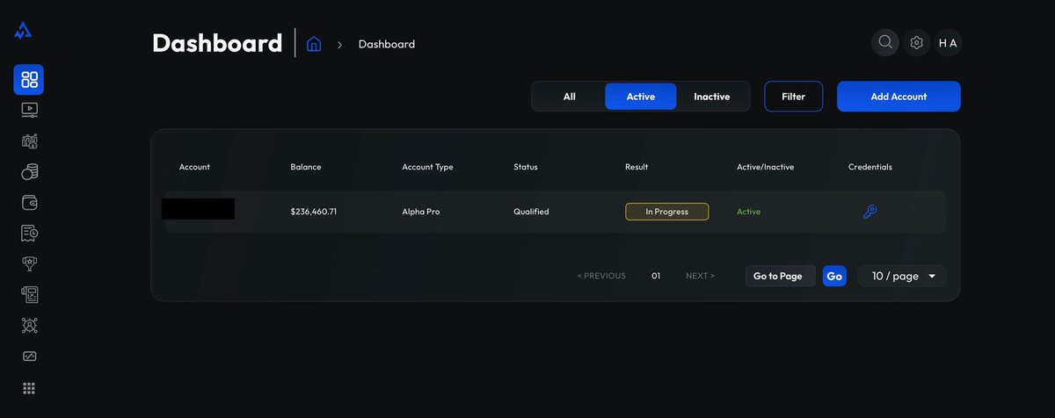Open the newspaper sidebar icon

coord(29,294)
